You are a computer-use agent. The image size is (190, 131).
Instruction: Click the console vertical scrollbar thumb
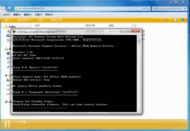pos(138,41)
